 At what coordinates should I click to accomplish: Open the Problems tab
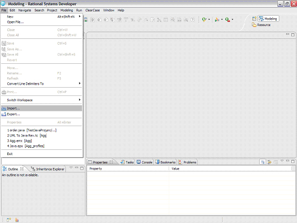click(x=187, y=162)
